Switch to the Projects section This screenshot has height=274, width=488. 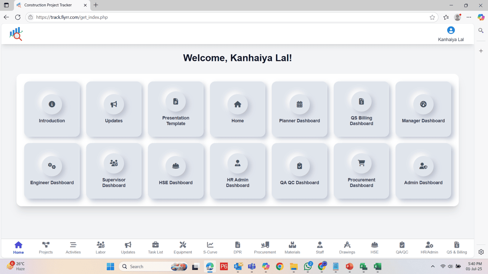[x=45, y=247]
